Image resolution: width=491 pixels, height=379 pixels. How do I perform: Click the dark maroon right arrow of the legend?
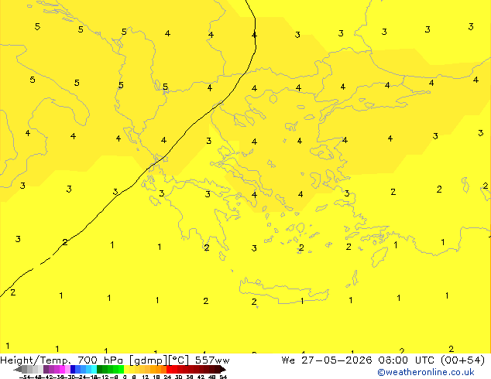(223, 369)
